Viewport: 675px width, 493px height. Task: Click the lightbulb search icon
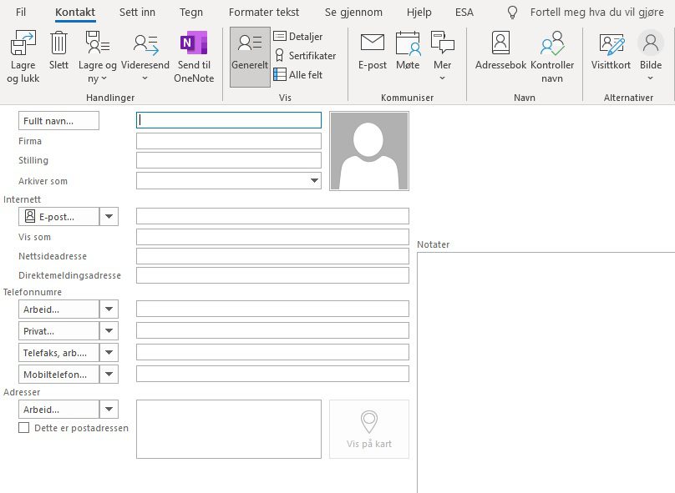pyautogui.click(x=512, y=13)
